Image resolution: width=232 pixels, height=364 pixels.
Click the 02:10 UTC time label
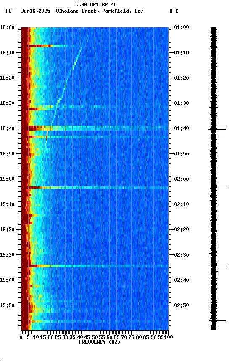(x=182, y=204)
